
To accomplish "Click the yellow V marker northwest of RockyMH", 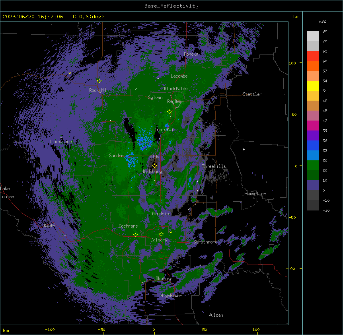I will (70, 73).
